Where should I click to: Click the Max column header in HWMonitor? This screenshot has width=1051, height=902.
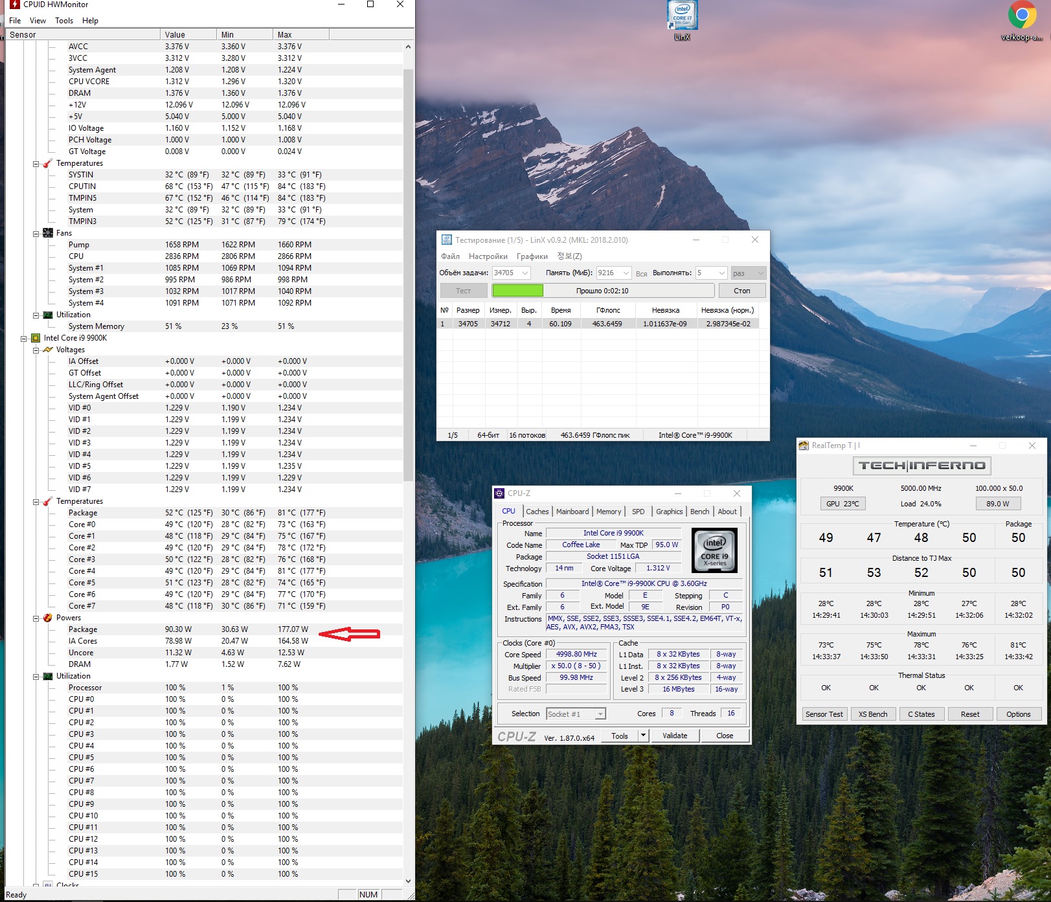click(301, 35)
